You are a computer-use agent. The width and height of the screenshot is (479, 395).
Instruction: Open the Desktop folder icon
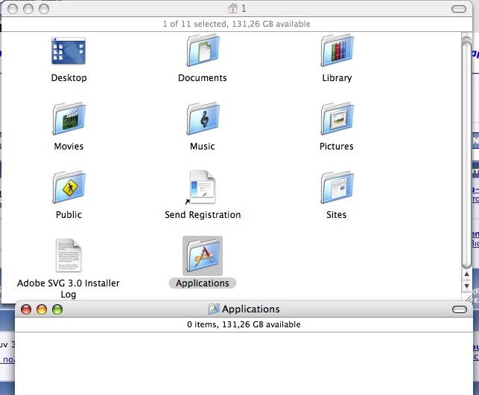pos(69,51)
